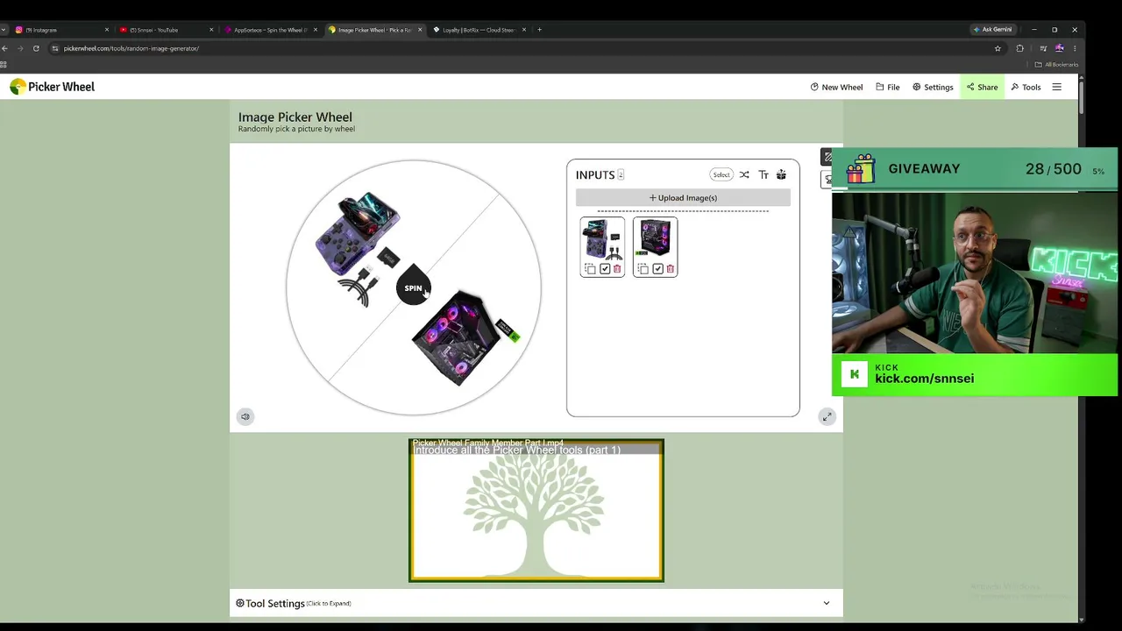
Task: Bookmark this page with the star icon
Action: coord(998,48)
